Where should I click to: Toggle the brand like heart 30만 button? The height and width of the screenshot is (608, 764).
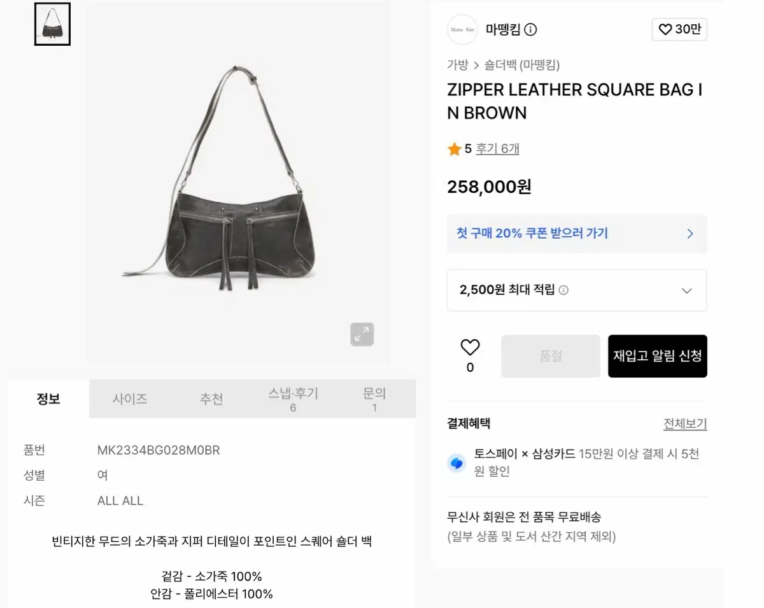click(679, 29)
